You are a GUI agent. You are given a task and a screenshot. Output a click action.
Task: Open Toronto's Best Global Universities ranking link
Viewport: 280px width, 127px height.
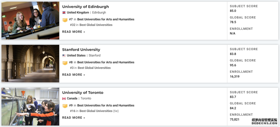tap(96, 111)
